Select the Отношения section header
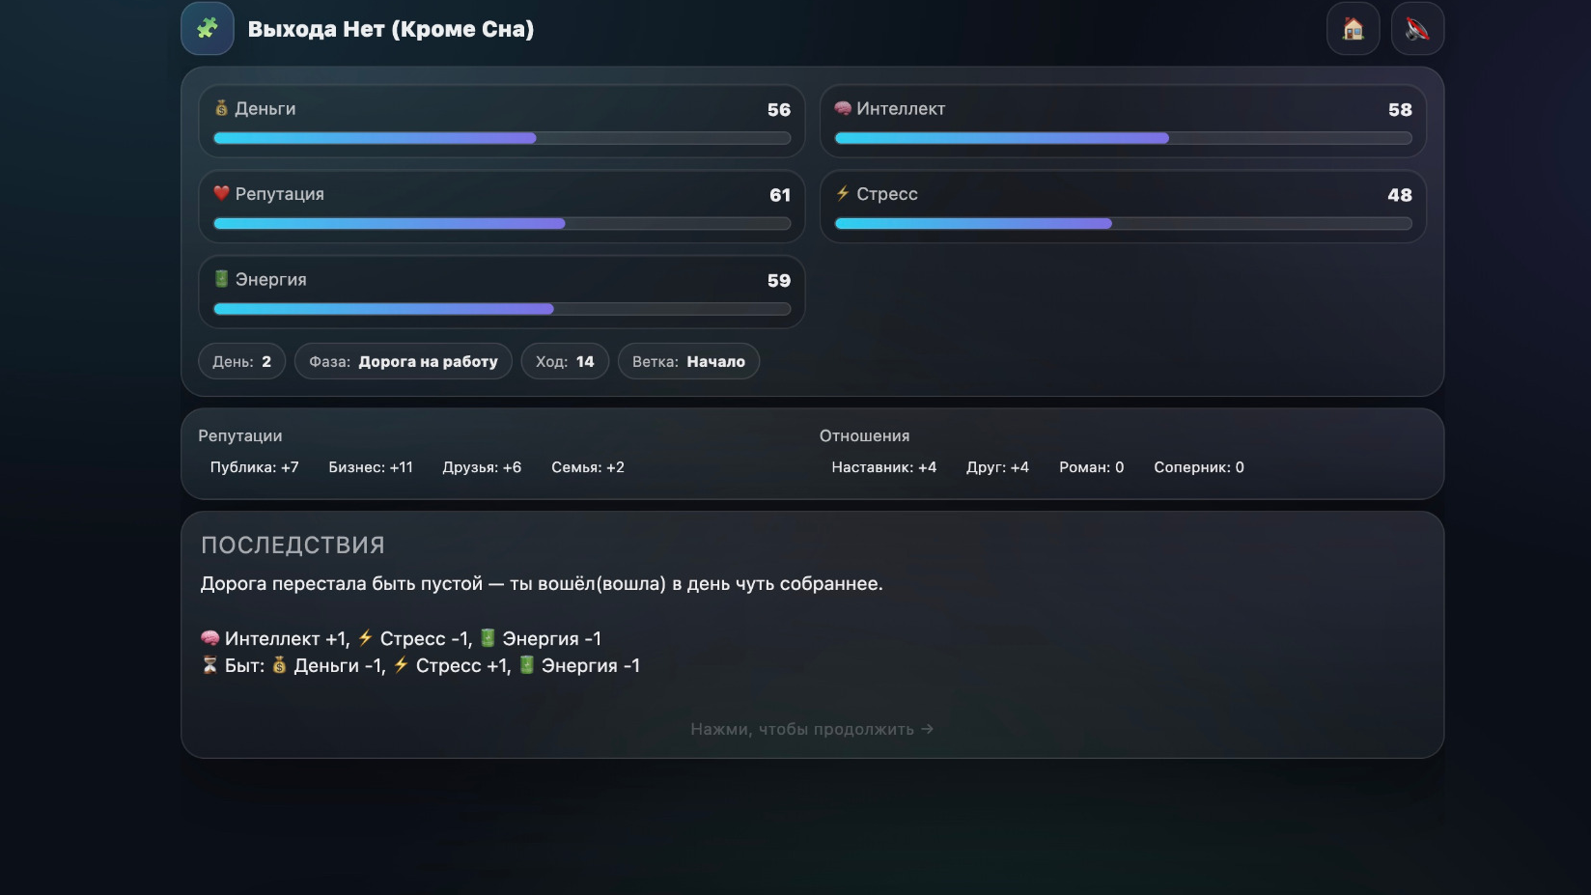1591x895 pixels. (864, 435)
